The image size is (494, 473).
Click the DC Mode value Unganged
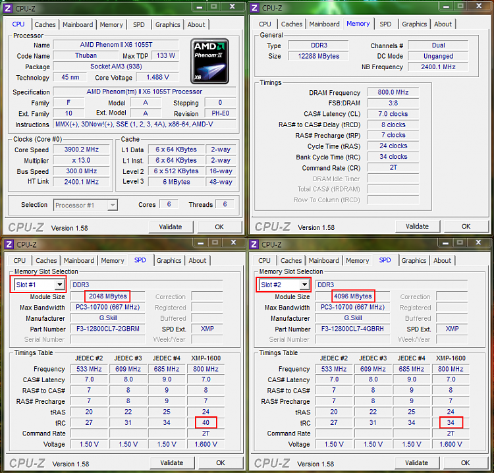point(438,56)
